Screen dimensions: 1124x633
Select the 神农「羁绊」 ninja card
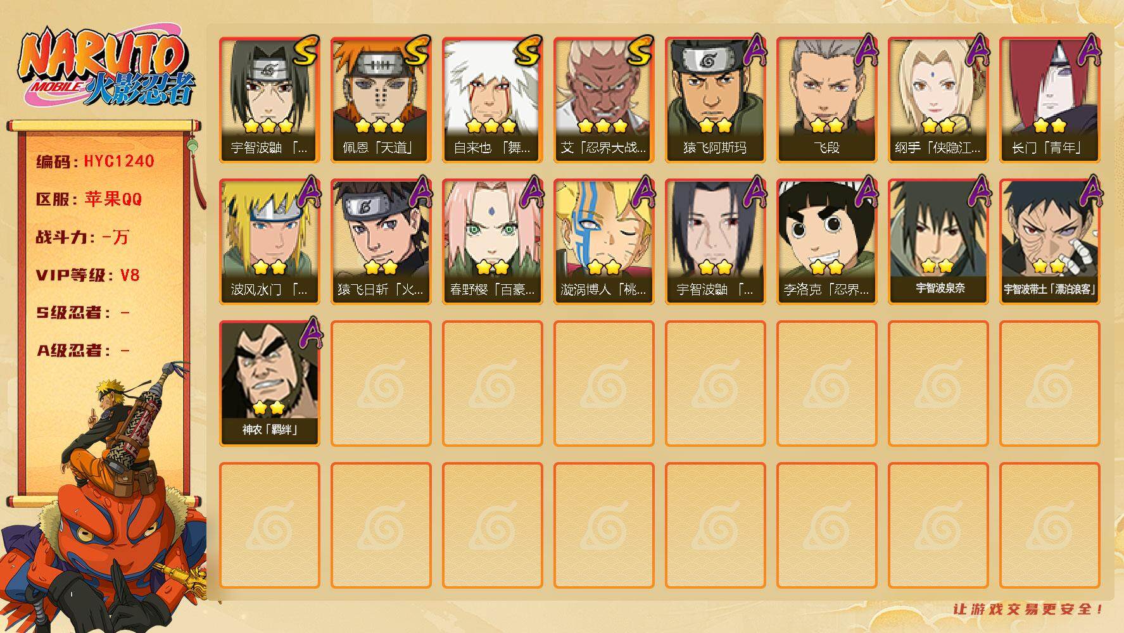point(270,384)
